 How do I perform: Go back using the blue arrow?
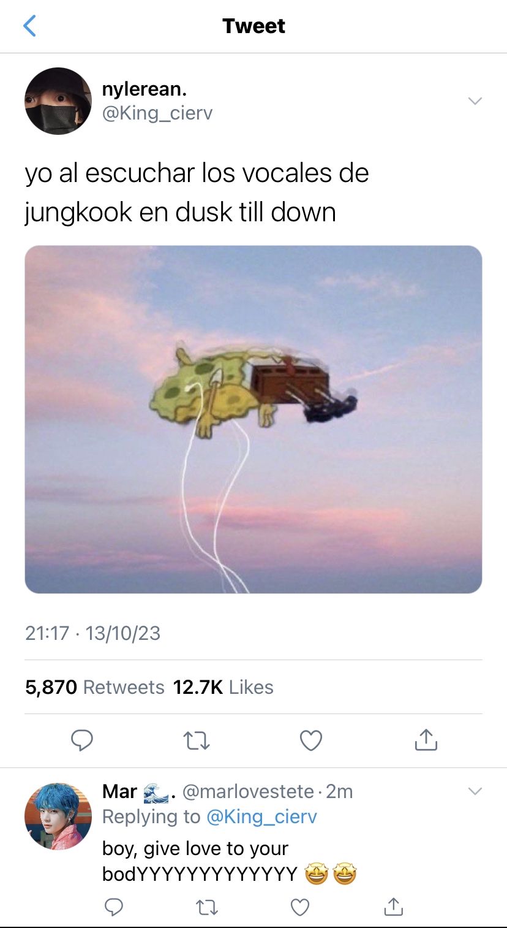(x=29, y=26)
